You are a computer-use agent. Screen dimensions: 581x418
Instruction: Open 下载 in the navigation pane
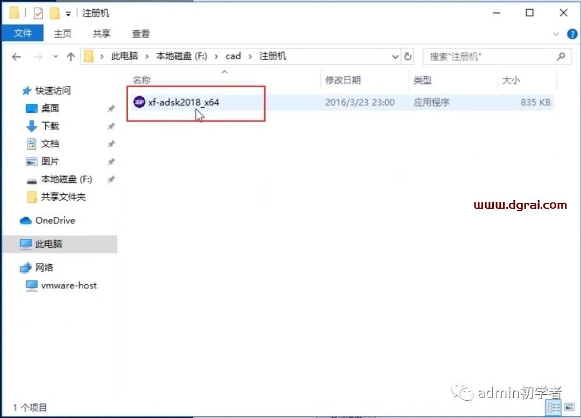[x=50, y=126]
